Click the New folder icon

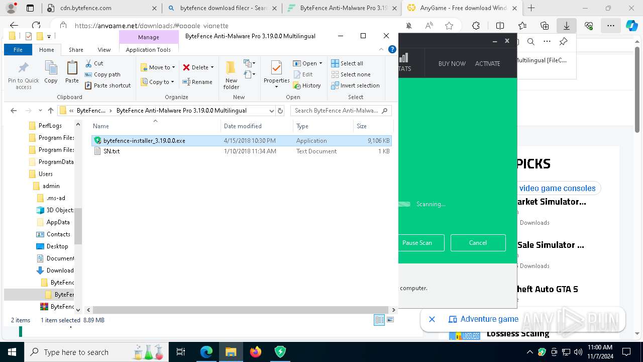click(231, 68)
